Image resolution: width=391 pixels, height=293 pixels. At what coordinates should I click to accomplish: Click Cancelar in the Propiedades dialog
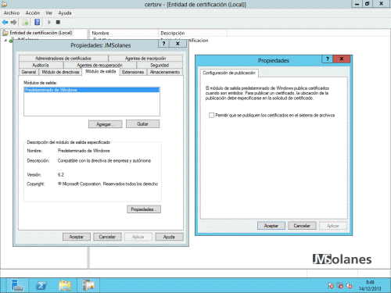tap(302, 226)
